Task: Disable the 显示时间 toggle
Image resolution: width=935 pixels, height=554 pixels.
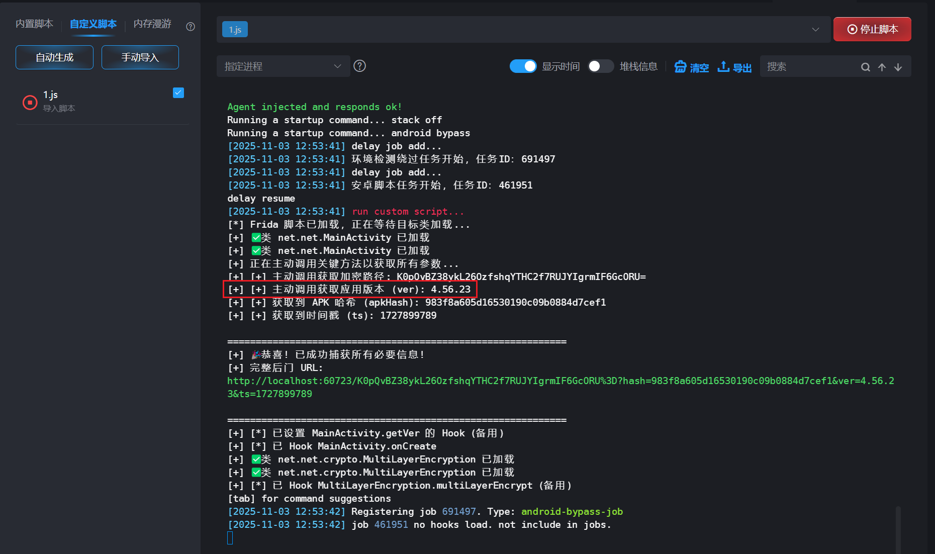Action: tap(523, 66)
